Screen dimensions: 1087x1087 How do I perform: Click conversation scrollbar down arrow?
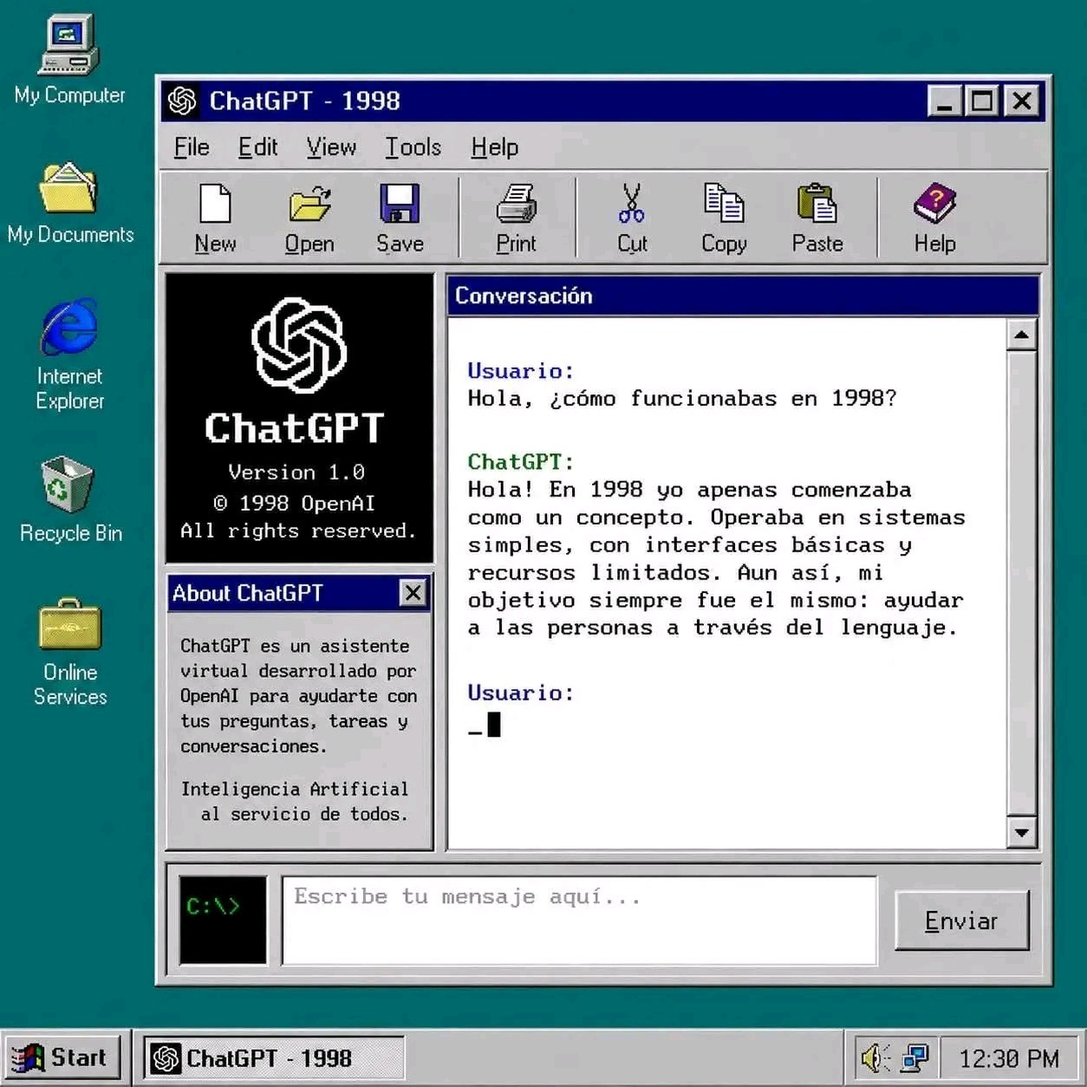[x=1022, y=833]
